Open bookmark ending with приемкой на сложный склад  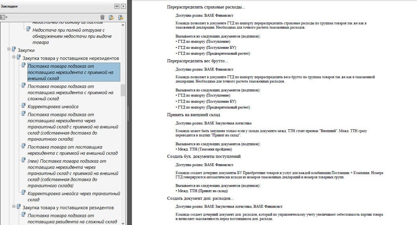coord(70,92)
